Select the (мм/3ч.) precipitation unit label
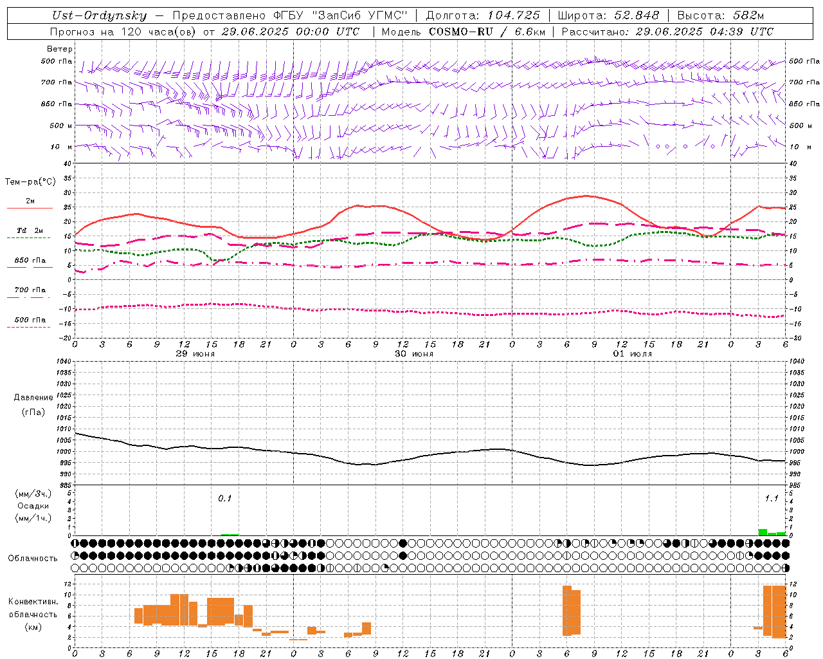This screenshot has height=659, width=823. click(33, 494)
